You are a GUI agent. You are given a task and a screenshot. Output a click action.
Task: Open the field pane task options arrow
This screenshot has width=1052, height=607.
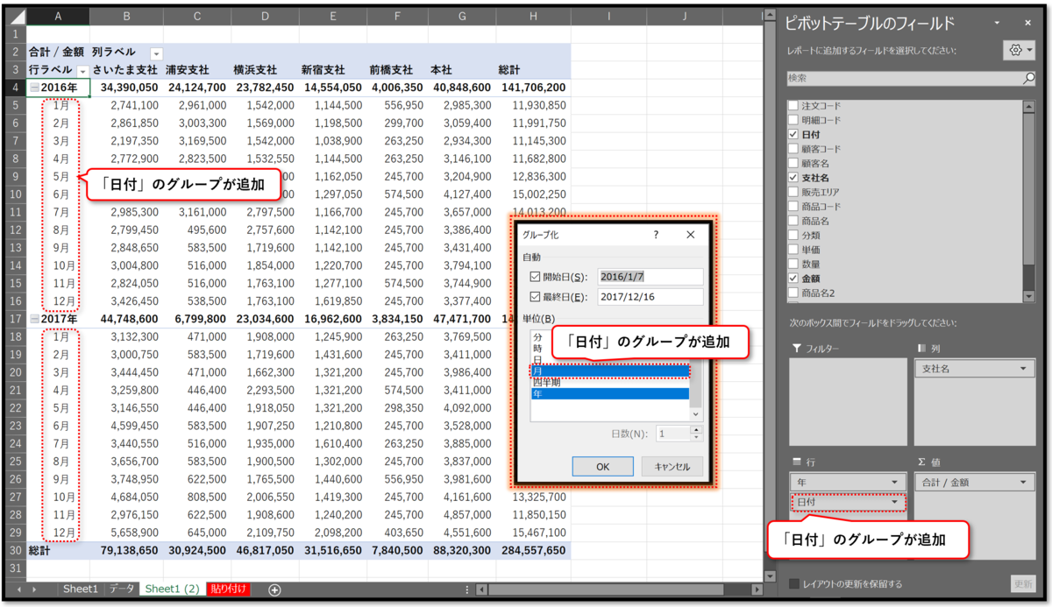click(997, 22)
